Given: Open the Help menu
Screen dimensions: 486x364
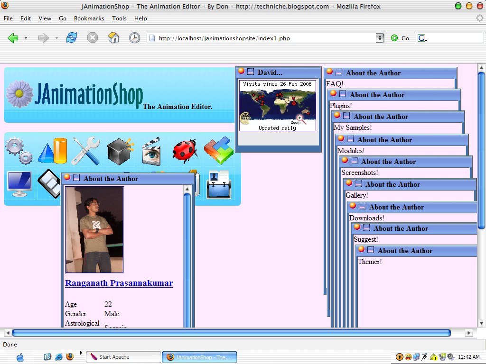Looking at the screenshot, I should tap(140, 18).
